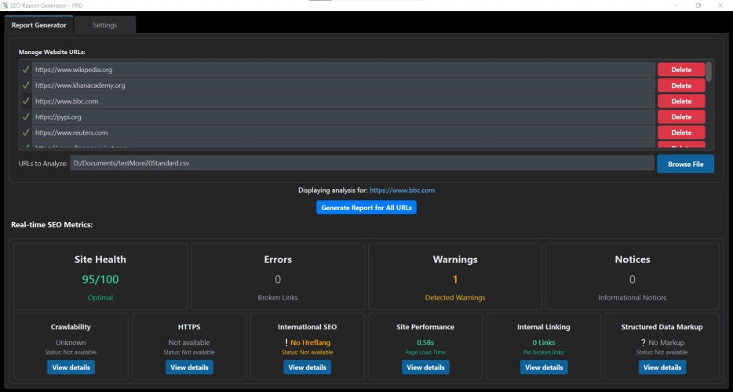Open the bbc.com analysis link
Screen dimensions: 733x392
pyautogui.click(x=402, y=191)
